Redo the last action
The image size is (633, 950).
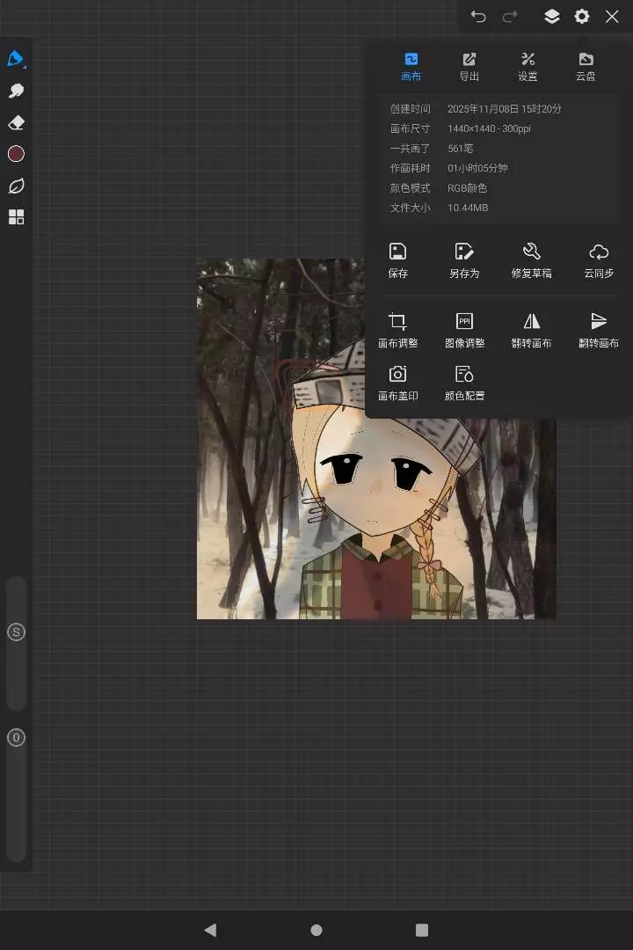click(510, 17)
